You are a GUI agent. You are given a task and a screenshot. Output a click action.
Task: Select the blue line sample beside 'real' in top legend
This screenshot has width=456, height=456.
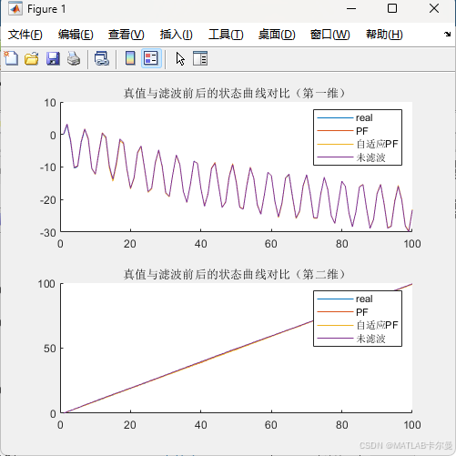click(x=335, y=117)
